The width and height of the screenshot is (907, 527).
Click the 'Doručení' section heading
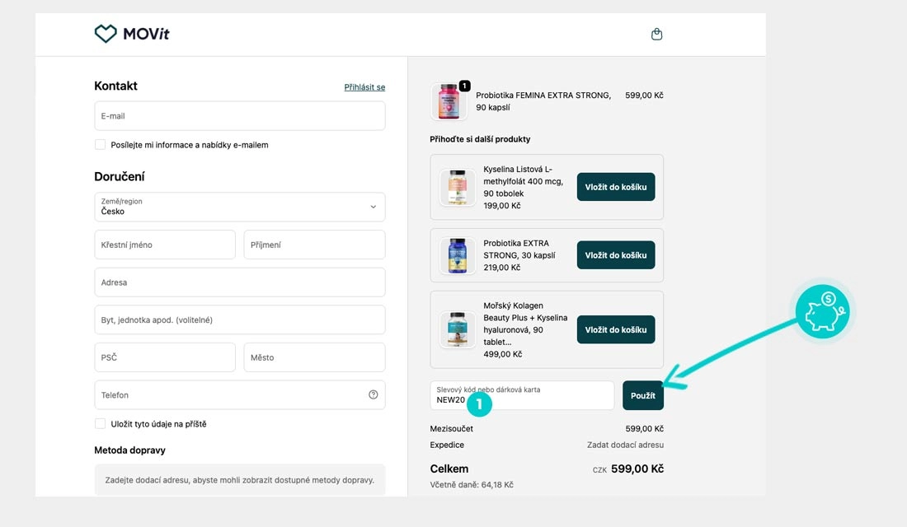tap(120, 177)
